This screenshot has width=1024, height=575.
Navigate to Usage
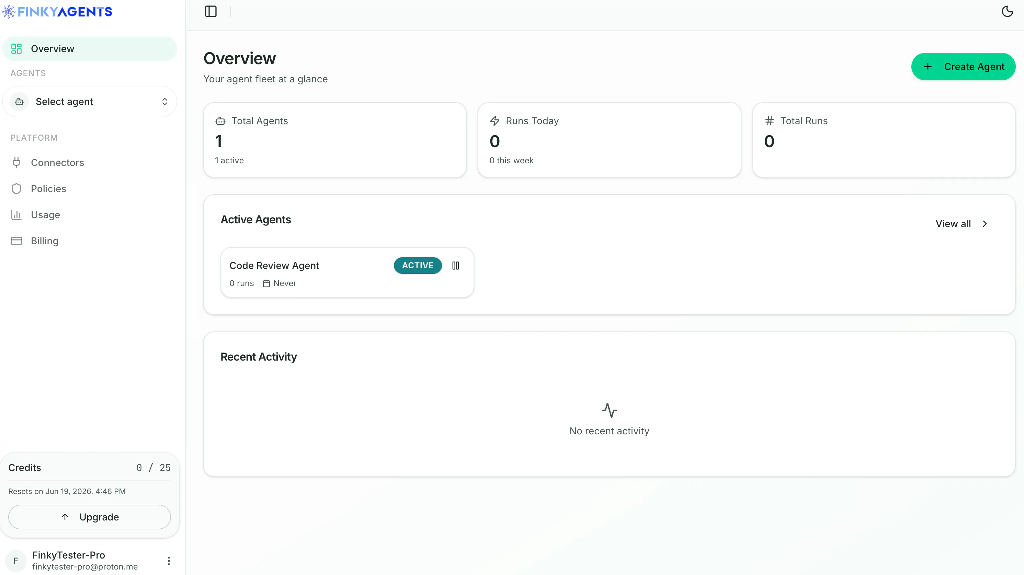[x=89, y=215]
